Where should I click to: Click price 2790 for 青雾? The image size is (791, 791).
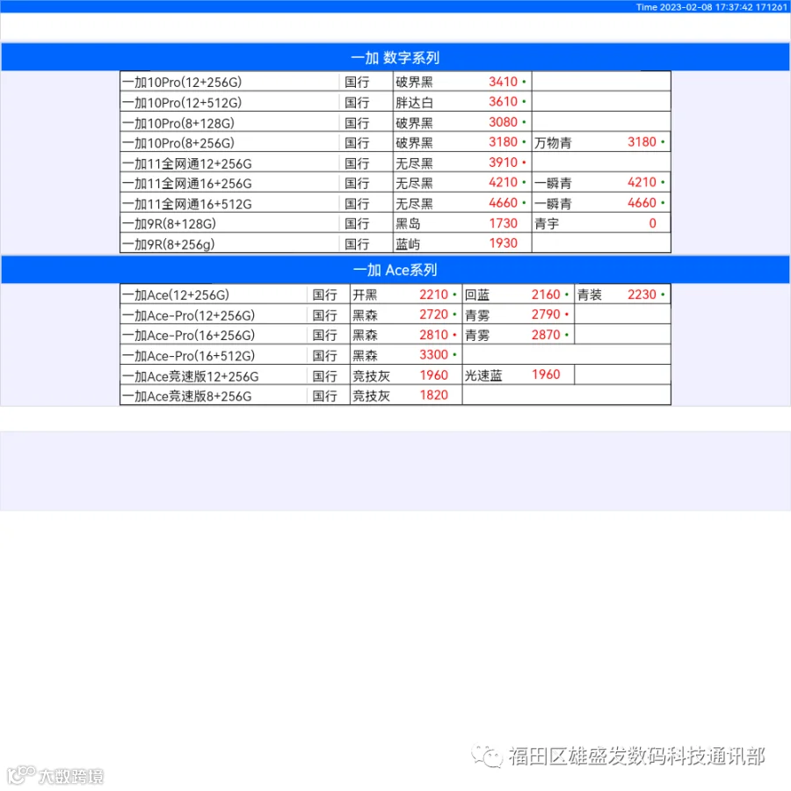(546, 315)
